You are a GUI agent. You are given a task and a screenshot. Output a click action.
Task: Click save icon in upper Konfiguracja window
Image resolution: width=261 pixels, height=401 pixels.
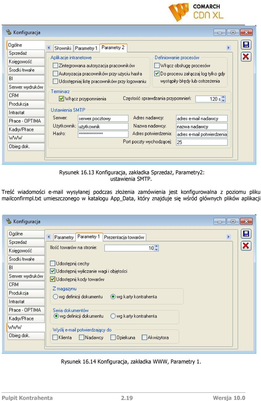click(246, 45)
